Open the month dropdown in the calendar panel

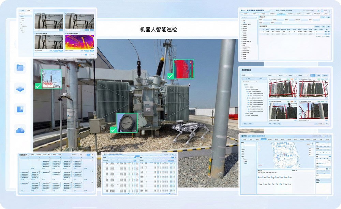(81, 155)
